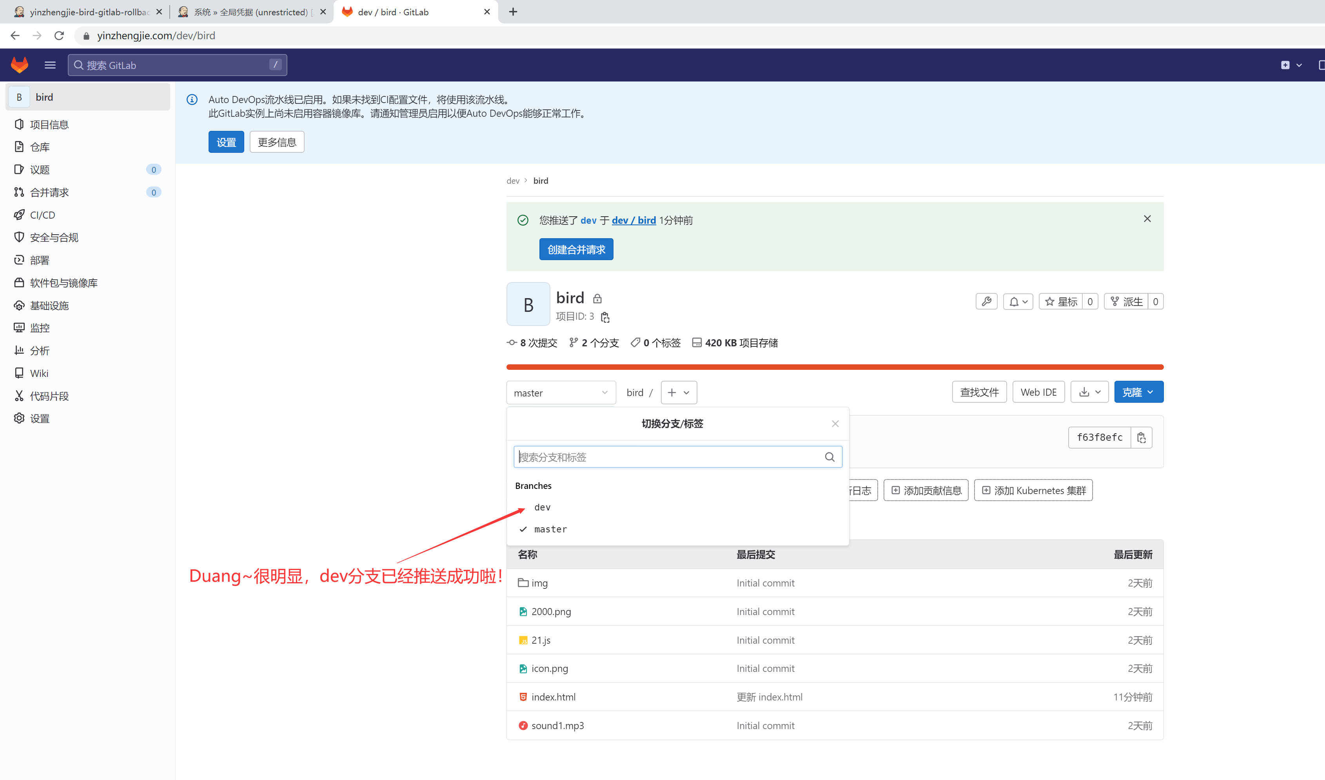Click the orange language bar
Image resolution: width=1325 pixels, height=780 pixels.
click(x=835, y=367)
